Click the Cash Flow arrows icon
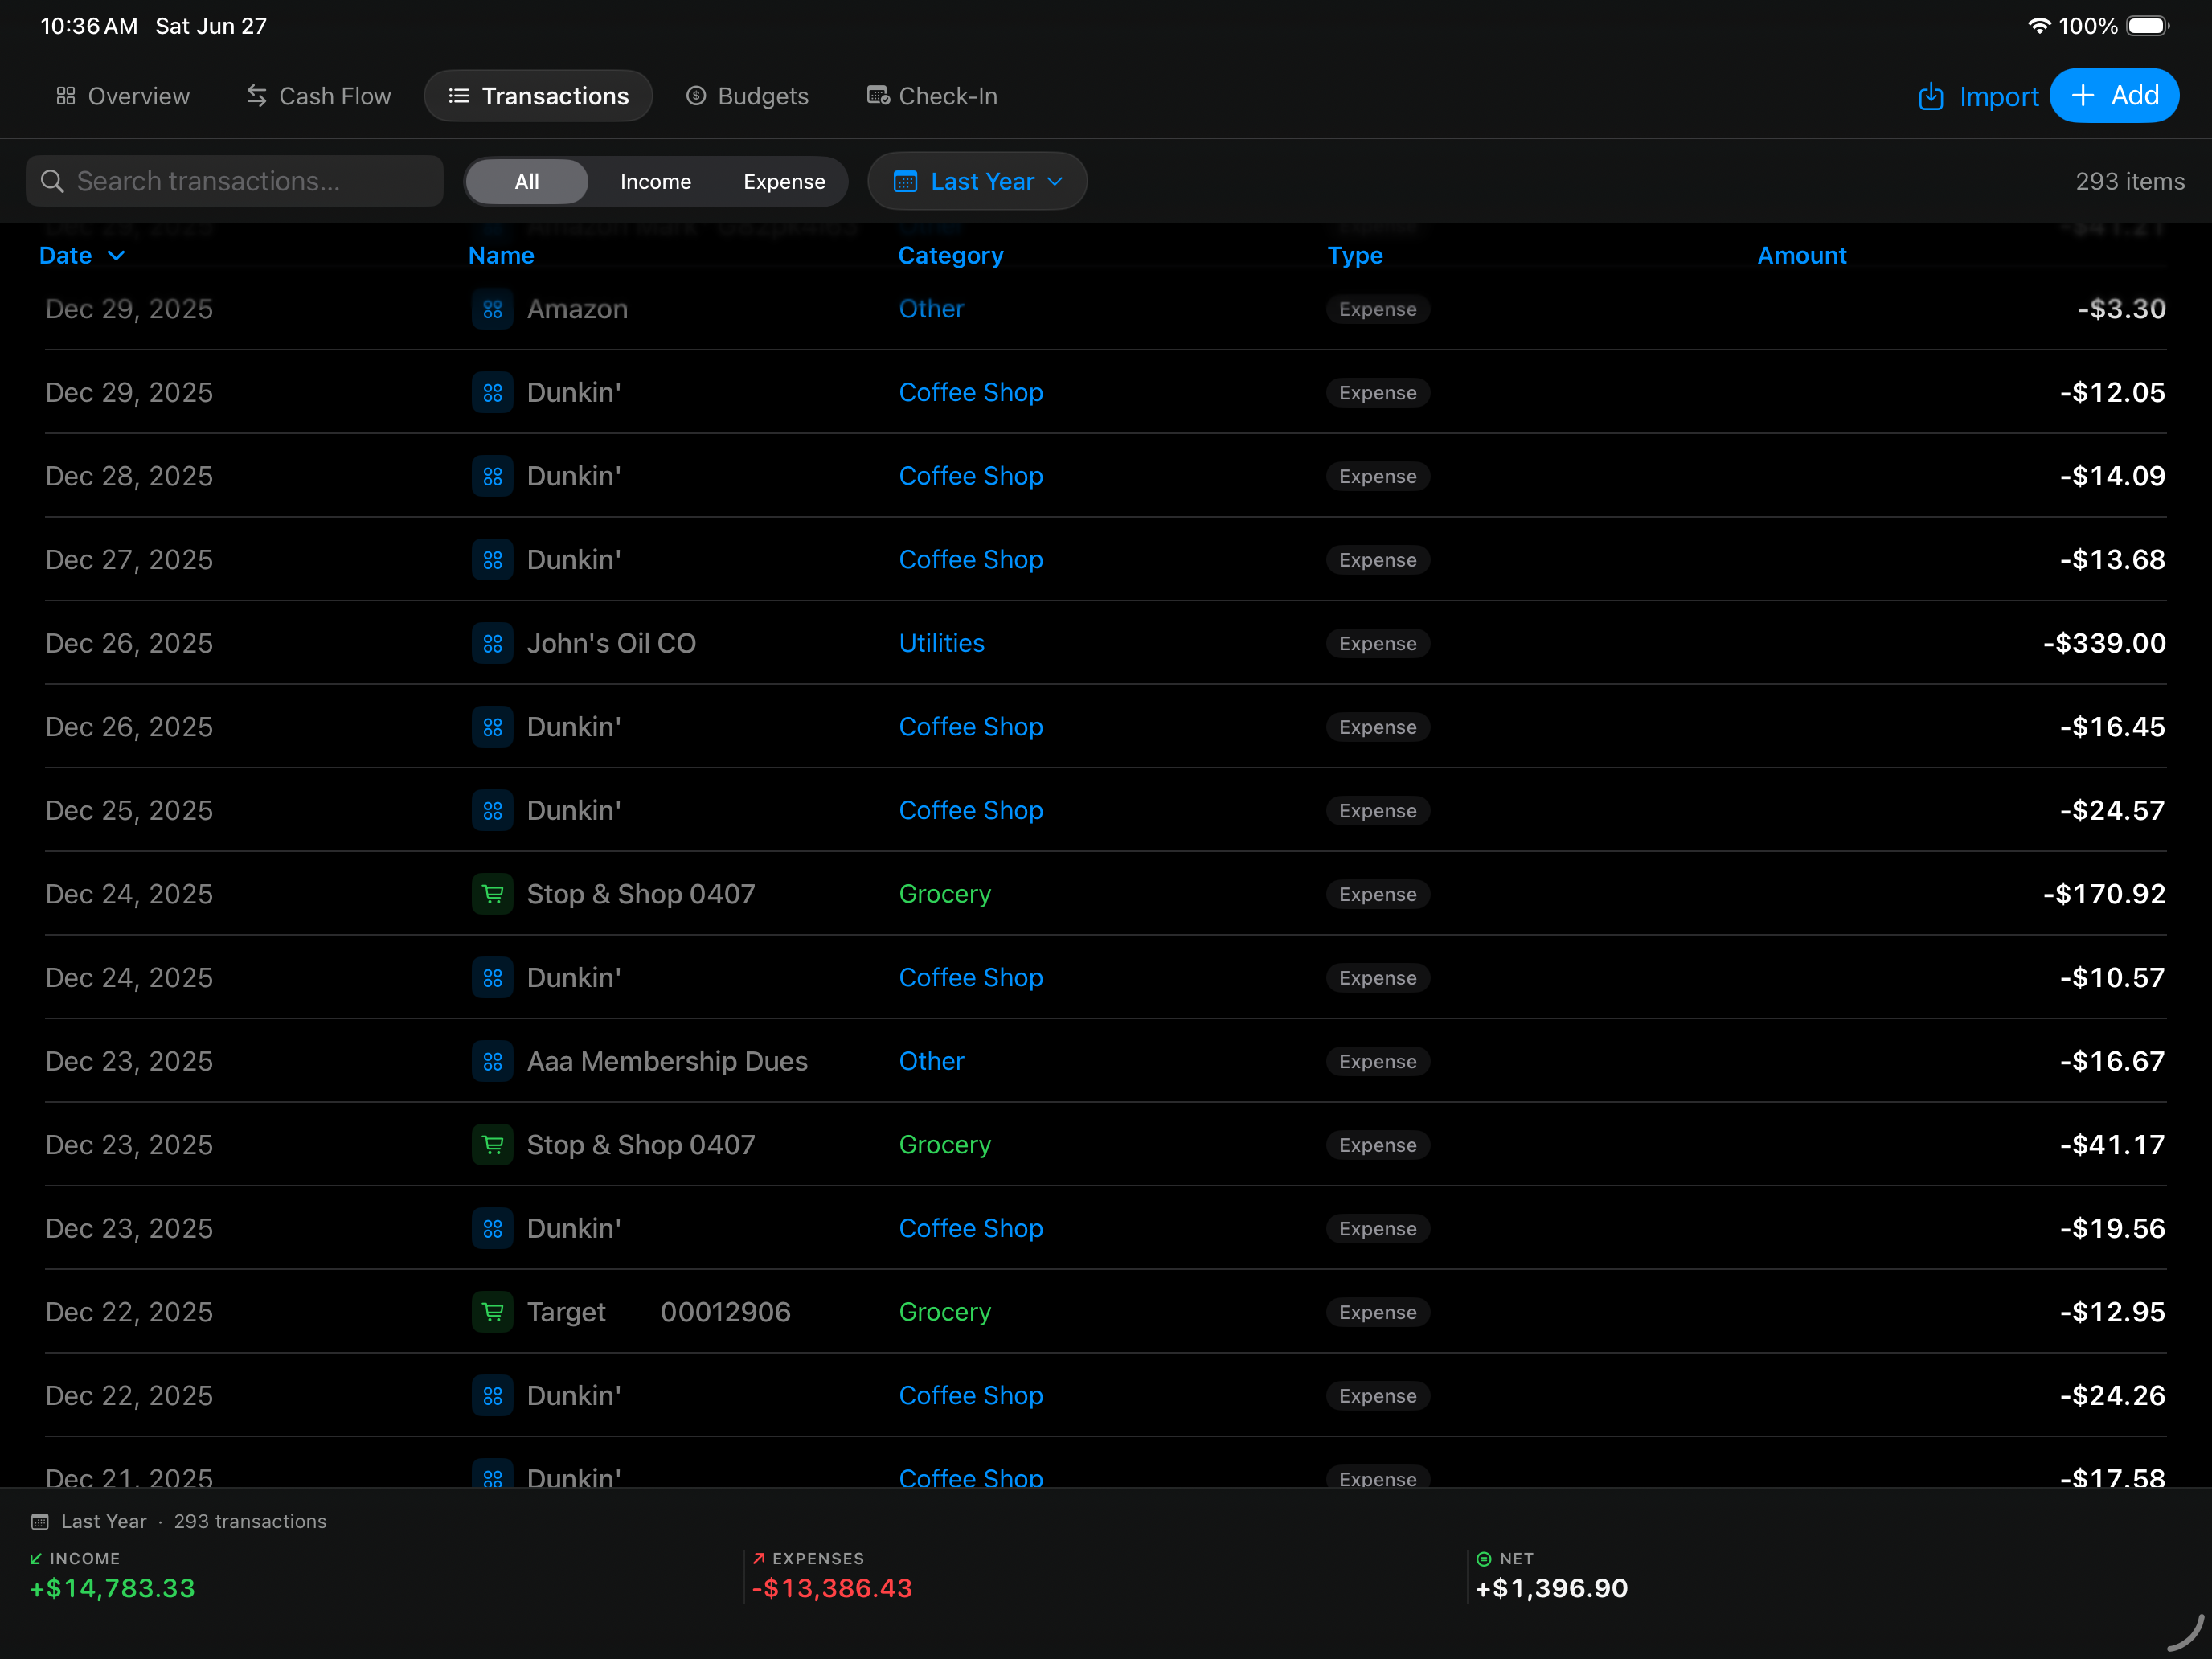Viewport: 2212px width, 1659px height. (257, 96)
